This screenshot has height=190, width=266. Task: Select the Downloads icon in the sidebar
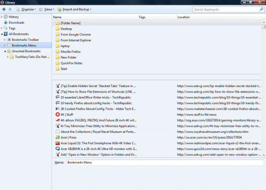6,22
